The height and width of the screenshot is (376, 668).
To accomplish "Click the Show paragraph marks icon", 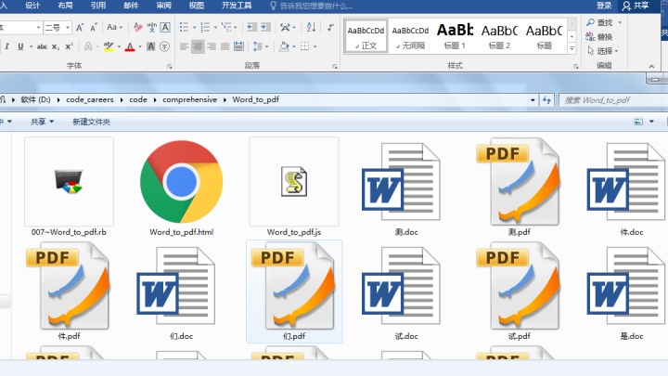I will (x=330, y=27).
